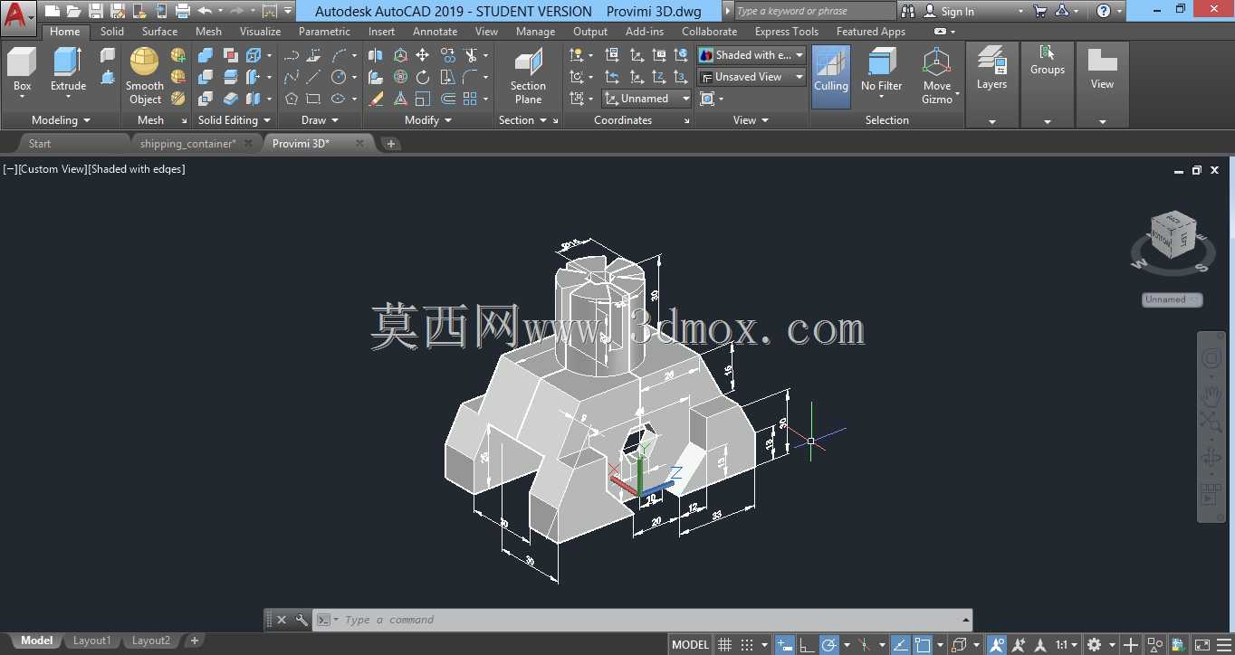Image resolution: width=1235 pixels, height=655 pixels.
Task: Click the Trim scissors tool
Action: [x=471, y=55]
